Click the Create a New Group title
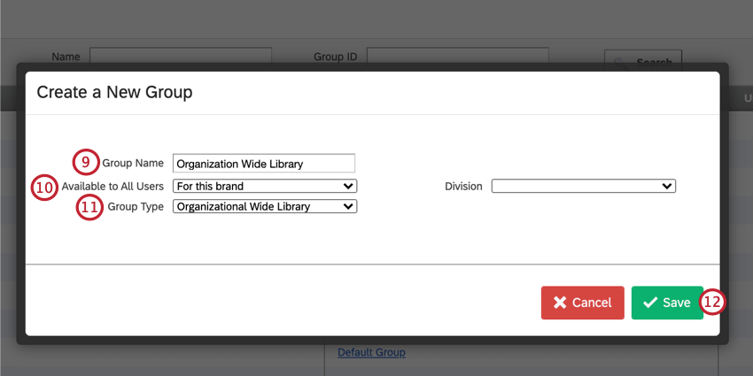The width and height of the screenshot is (753, 376). [114, 91]
